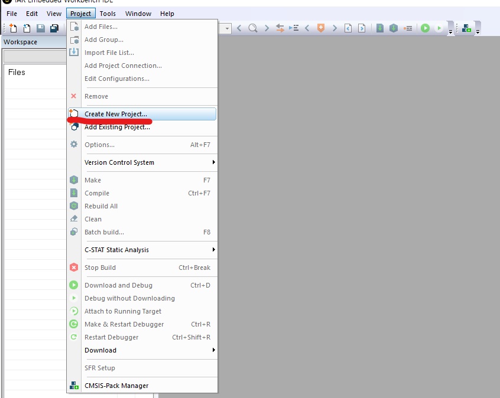Click the Download and Debug toolbar icon
Viewport: 500px width, 398px height.
[x=425, y=28]
